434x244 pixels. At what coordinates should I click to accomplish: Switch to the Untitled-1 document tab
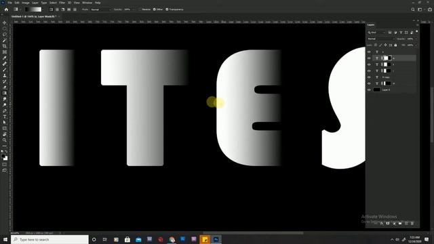point(34,16)
